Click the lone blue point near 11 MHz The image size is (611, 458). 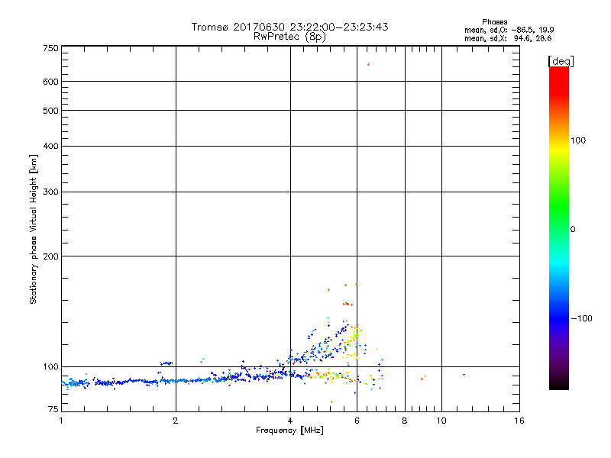point(464,375)
